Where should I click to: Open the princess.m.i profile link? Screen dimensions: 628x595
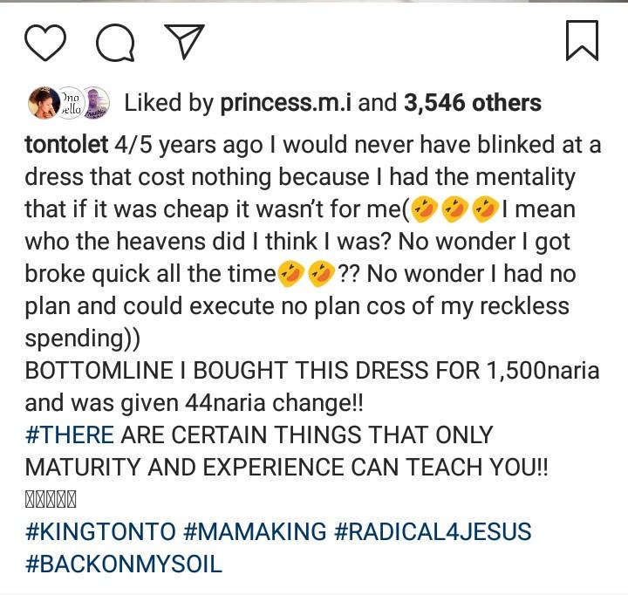(x=285, y=103)
